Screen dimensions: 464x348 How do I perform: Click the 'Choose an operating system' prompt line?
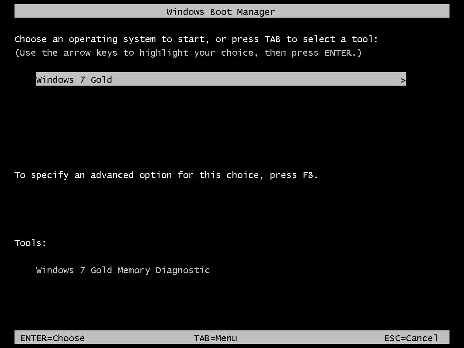(x=196, y=39)
